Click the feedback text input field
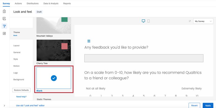This screenshot has width=216, height=108. coord(144,58)
